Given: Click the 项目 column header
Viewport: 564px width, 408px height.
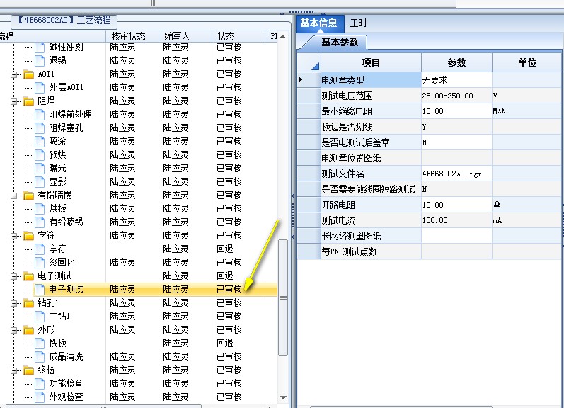Looking at the screenshot, I should (371, 62).
